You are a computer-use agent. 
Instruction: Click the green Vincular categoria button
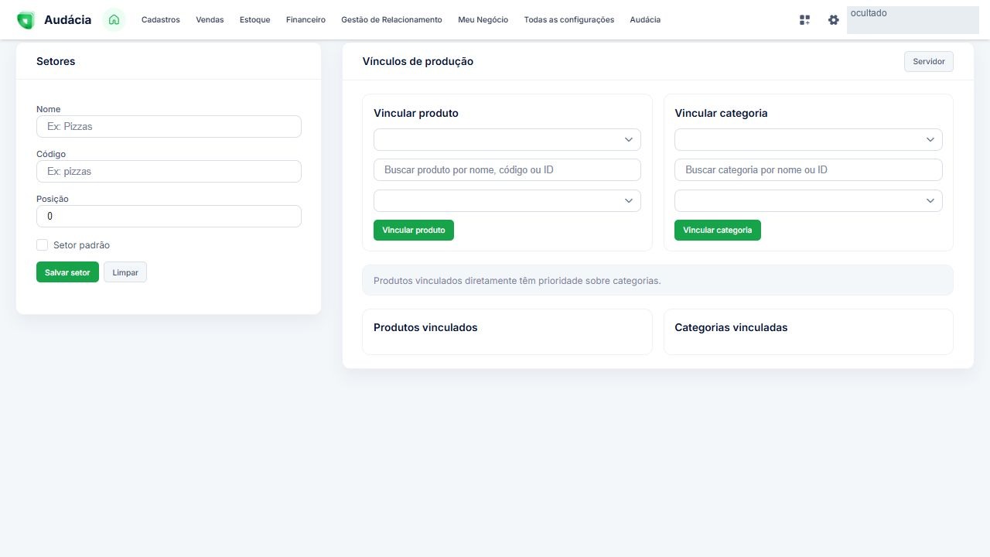718,231
